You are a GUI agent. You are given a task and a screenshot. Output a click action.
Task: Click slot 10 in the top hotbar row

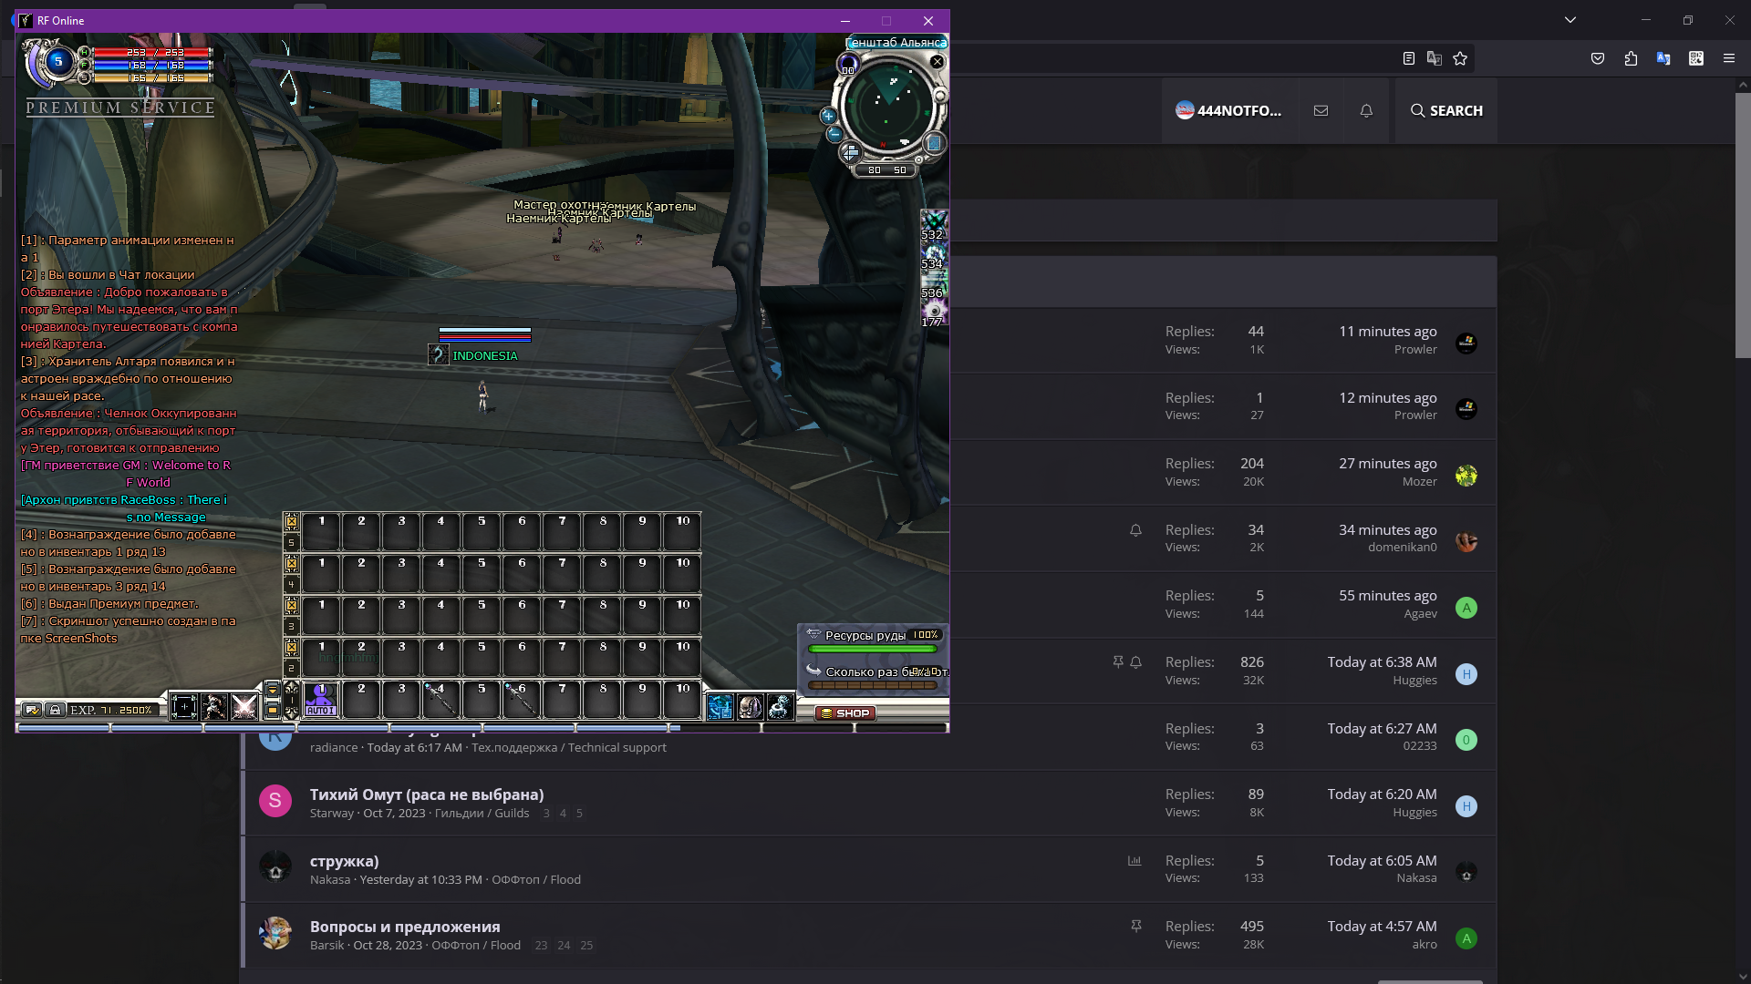[682, 532]
